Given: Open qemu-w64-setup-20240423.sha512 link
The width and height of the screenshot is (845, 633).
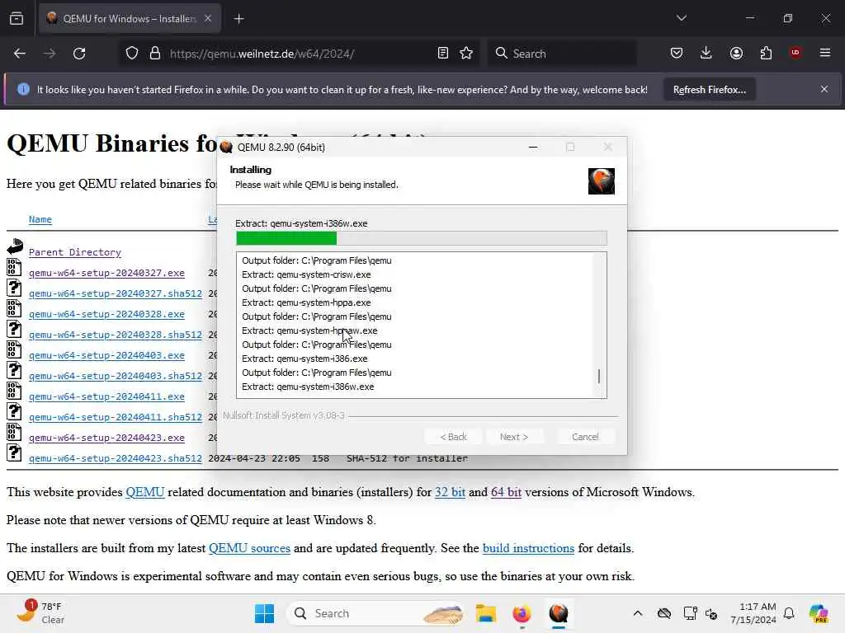Looking at the screenshot, I should [116, 458].
